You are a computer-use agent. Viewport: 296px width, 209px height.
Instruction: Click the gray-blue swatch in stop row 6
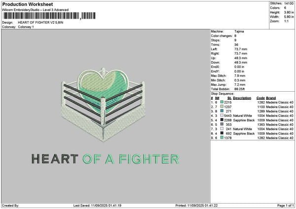[x=222, y=124]
